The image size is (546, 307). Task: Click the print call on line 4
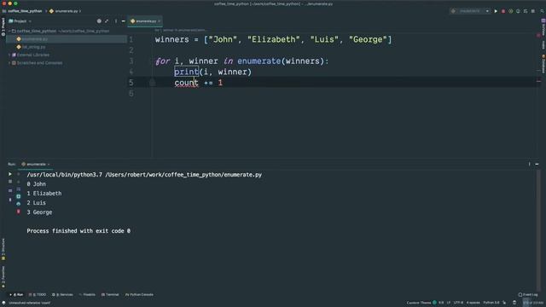click(186, 72)
